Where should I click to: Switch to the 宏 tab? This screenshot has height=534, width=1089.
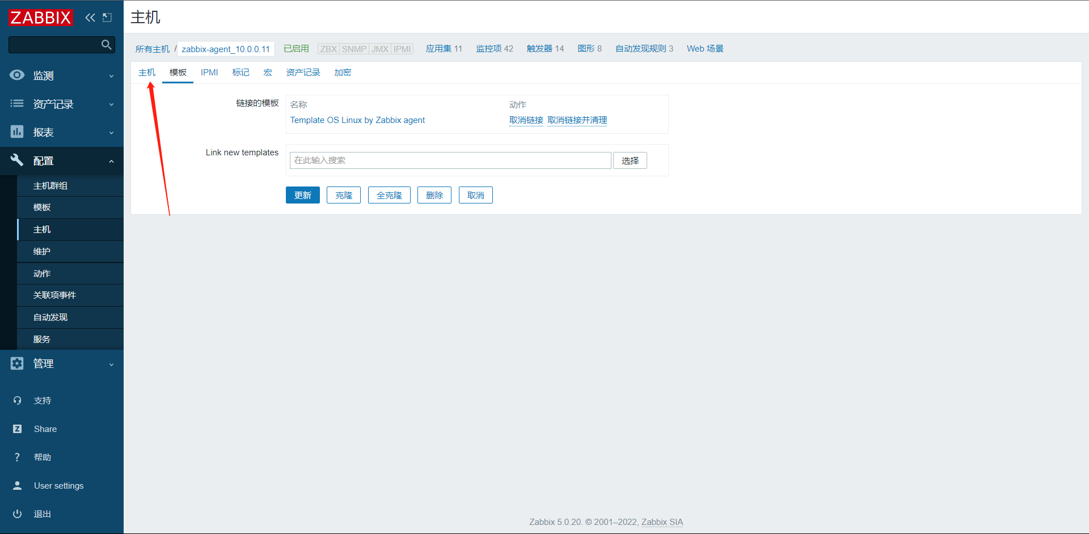pos(268,73)
